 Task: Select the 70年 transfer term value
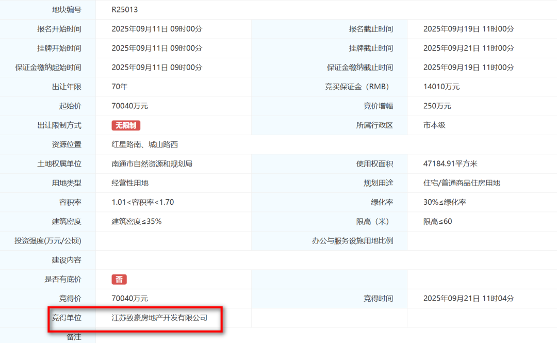[x=119, y=86]
